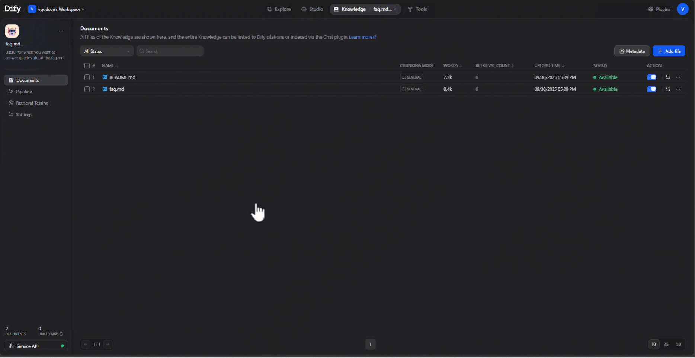Viewport: 695px width, 358px height.
Task: Check the README.md row checkbox
Action: point(87,77)
